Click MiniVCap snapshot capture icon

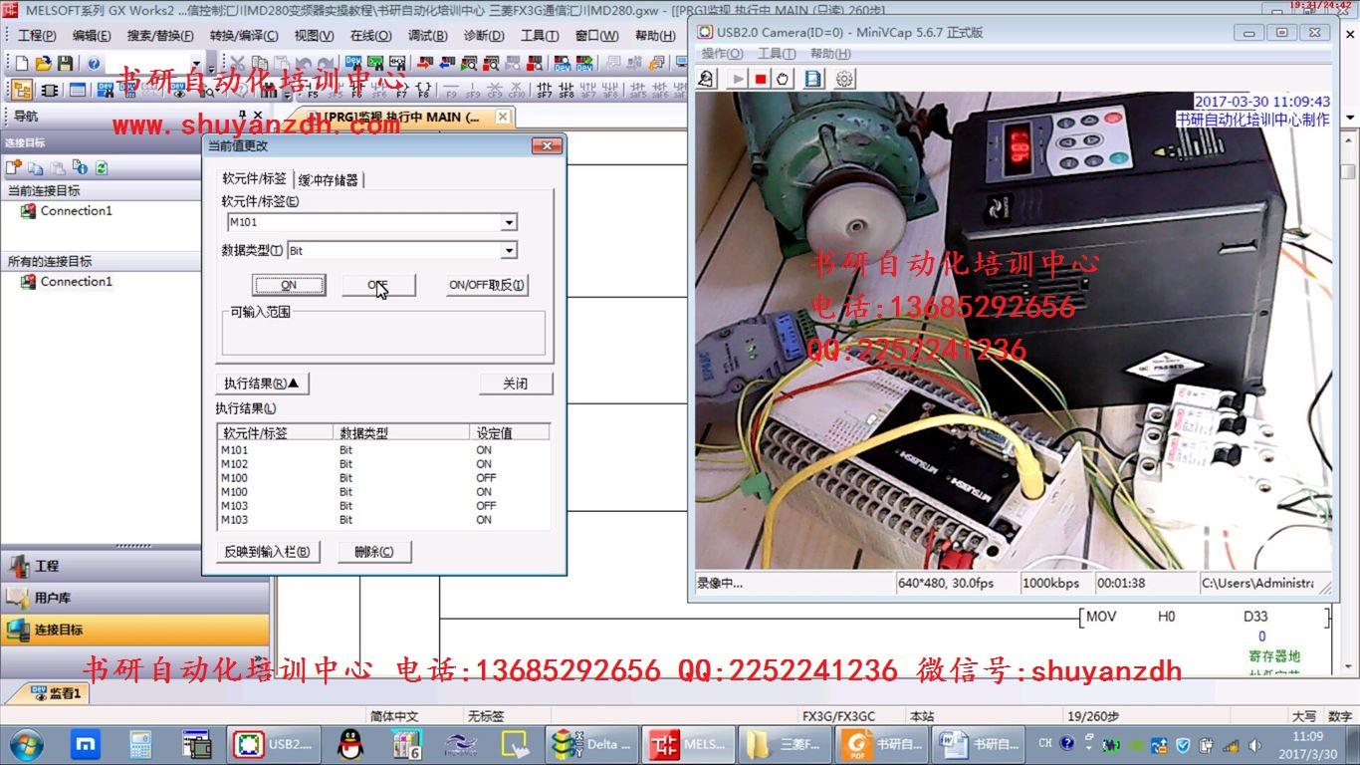coord(707,79)
